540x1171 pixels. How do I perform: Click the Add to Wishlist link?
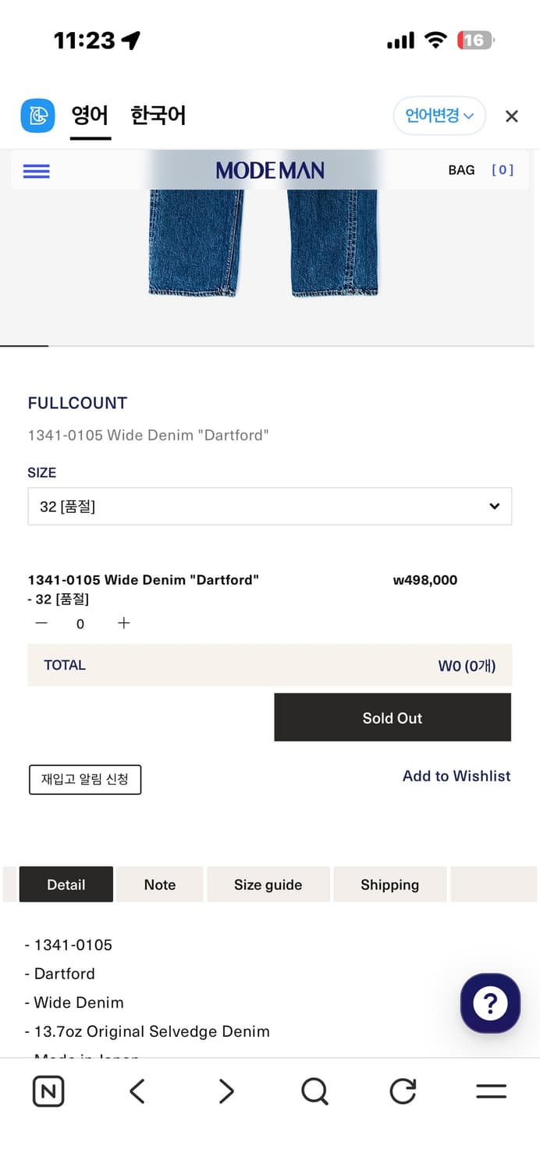point(457,776)
